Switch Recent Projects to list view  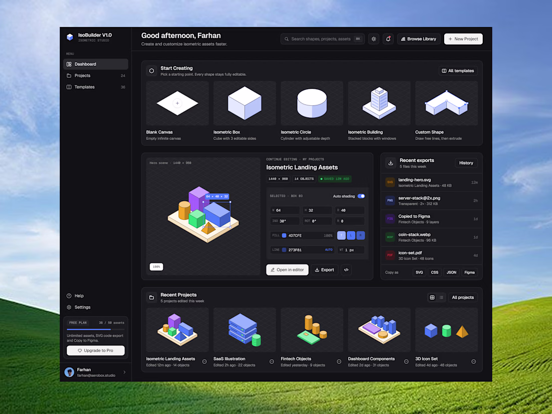coord(442,298)
